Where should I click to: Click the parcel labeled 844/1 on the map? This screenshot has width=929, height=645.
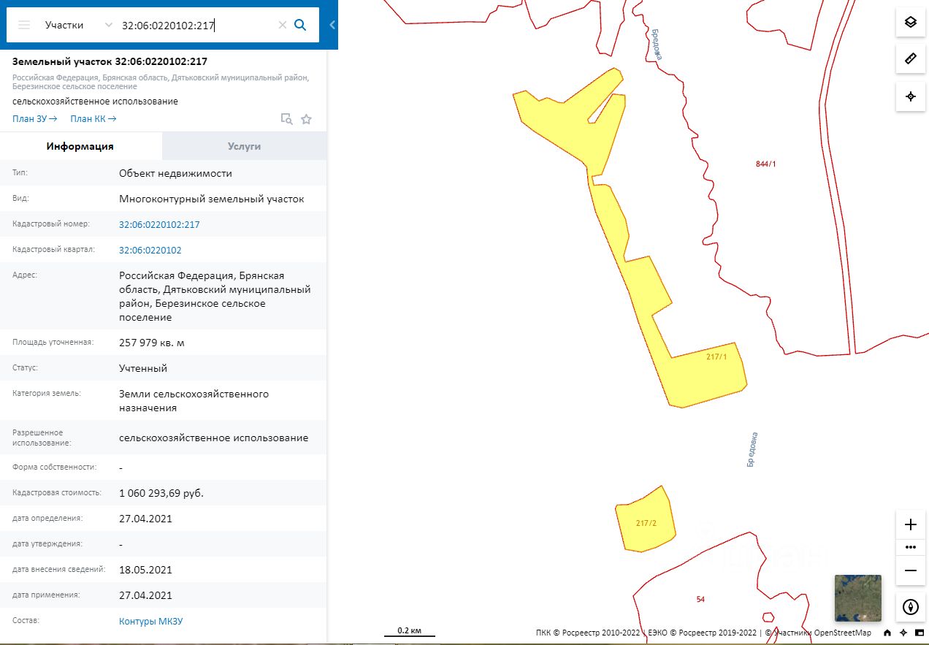pos(765,164)
